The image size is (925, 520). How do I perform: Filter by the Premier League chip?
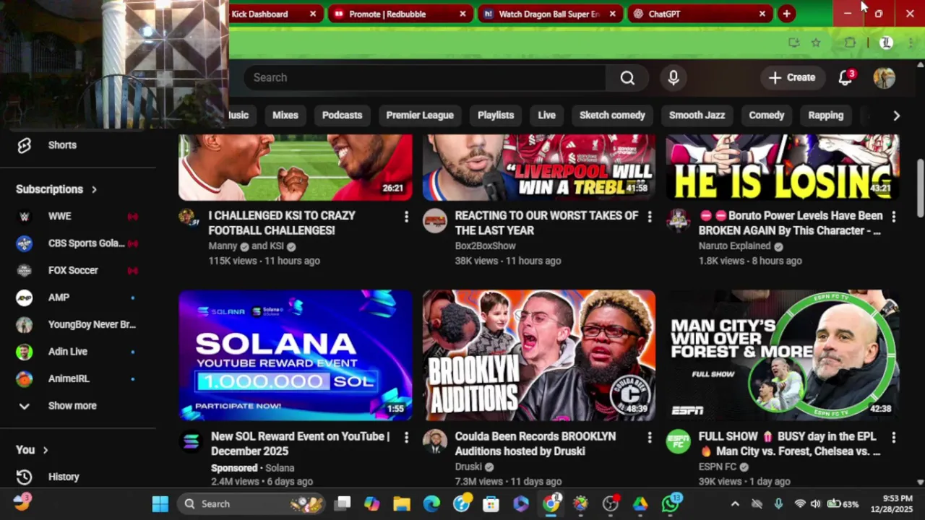(420, 115)
